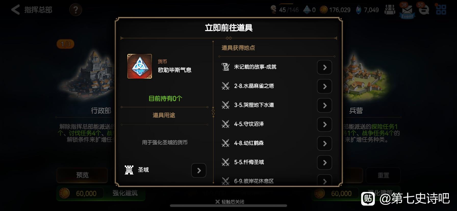The height and width of the screenshot is (211, 457).
Task: Open the chat bubble icon with 50 badge
Action: tap(424, 10)
